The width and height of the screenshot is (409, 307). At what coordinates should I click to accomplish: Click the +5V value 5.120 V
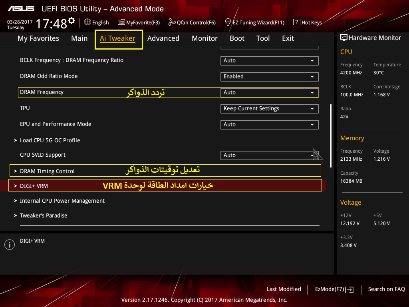coord(381,223)
